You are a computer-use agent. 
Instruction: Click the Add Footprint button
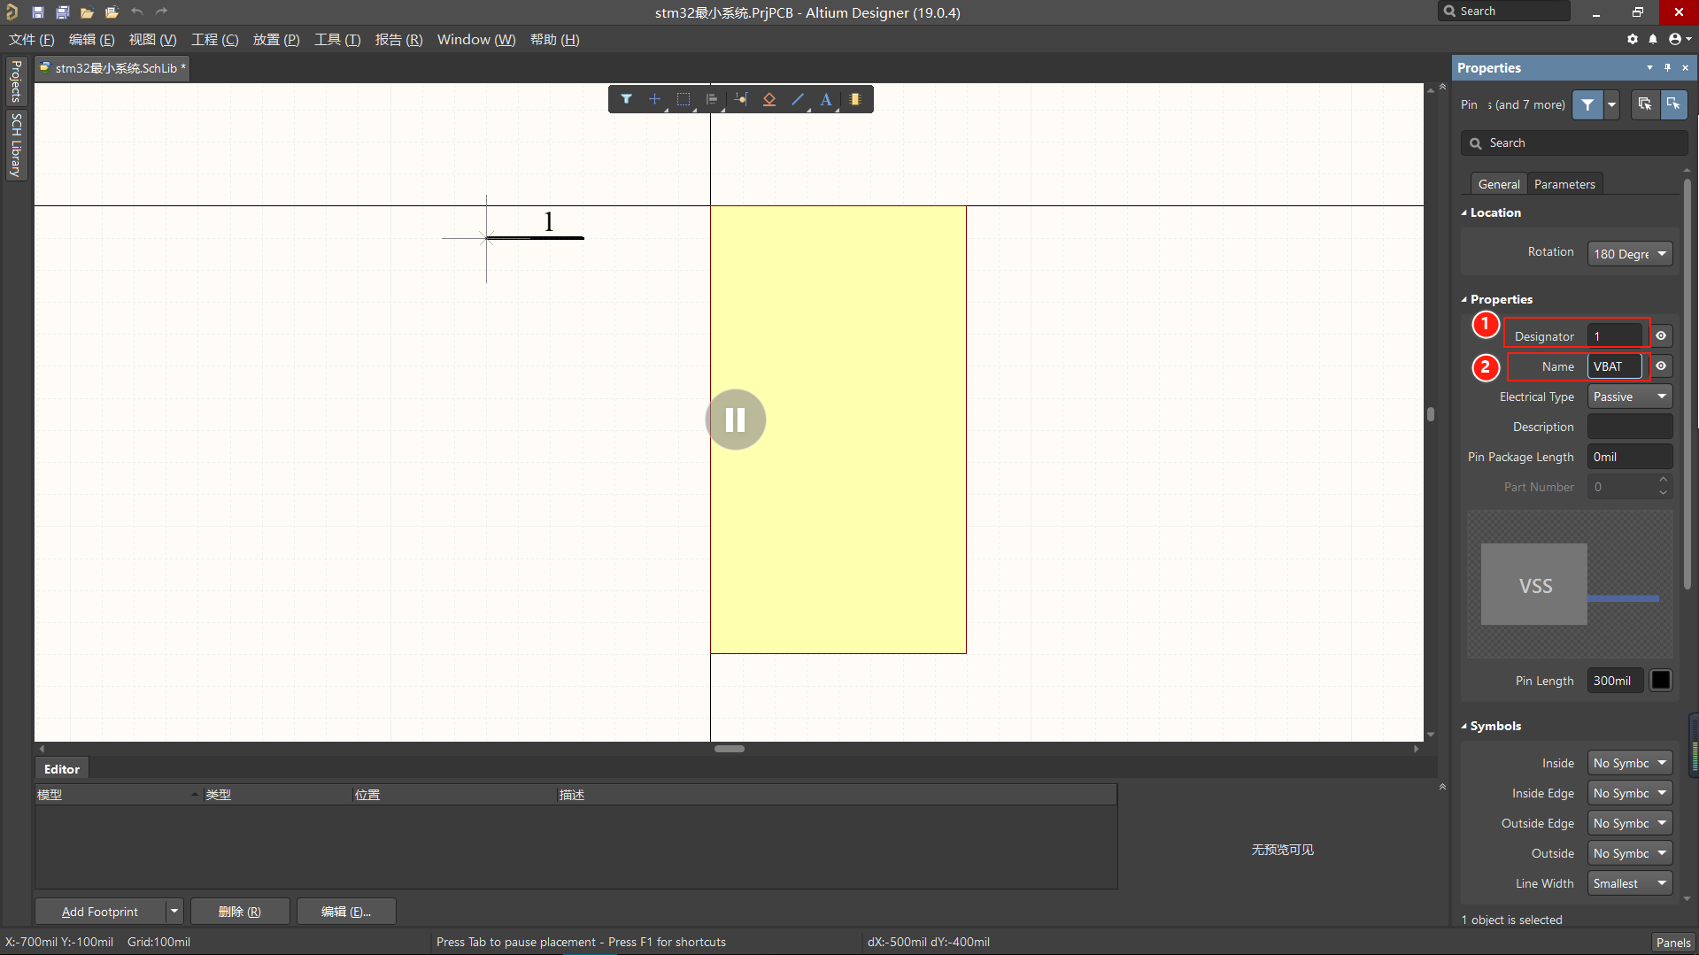[100, 911]
